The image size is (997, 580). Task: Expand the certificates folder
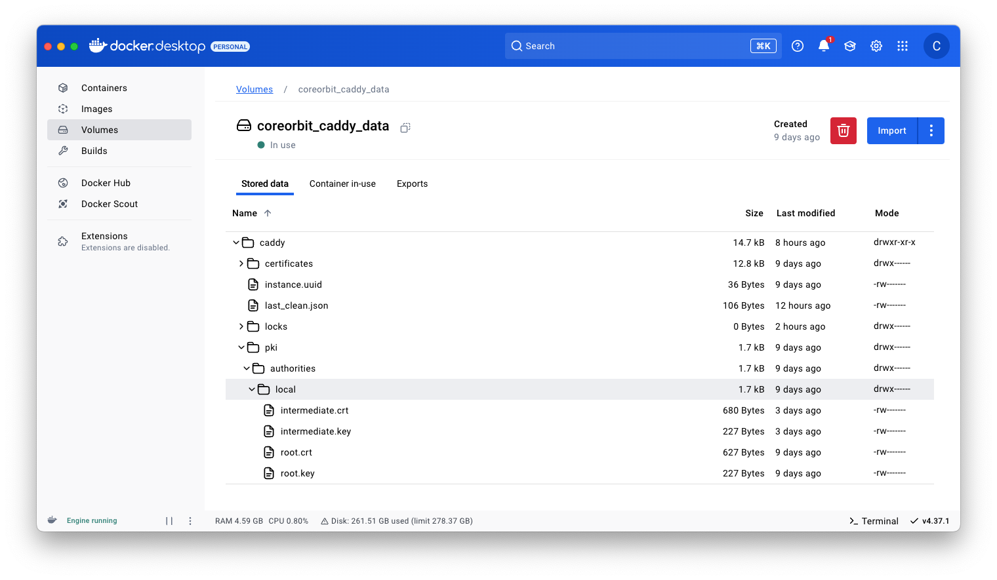(241, 263)
